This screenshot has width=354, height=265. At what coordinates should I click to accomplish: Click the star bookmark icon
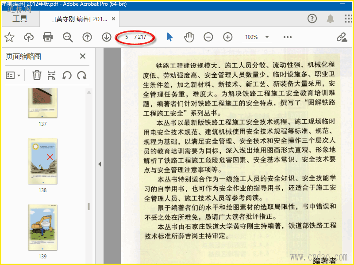click(x=9, y=37)
